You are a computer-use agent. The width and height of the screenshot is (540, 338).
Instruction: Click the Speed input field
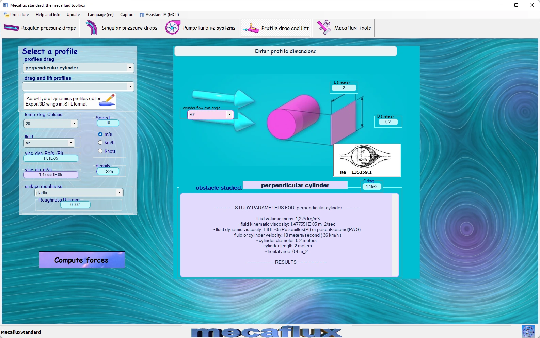(108, 123)
